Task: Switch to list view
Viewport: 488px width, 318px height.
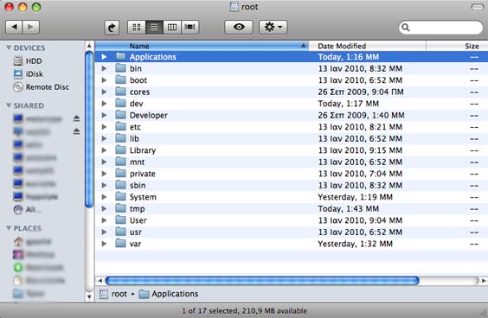Action: 154,28
